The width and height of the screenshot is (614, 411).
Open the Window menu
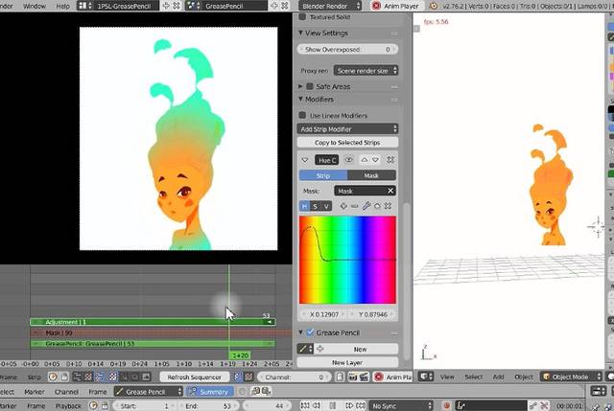(x=35, y=6)
